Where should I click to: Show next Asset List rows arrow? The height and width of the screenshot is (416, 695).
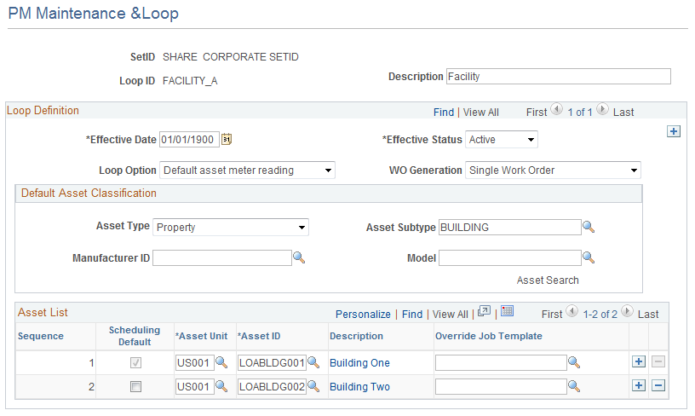coord(627,311)
